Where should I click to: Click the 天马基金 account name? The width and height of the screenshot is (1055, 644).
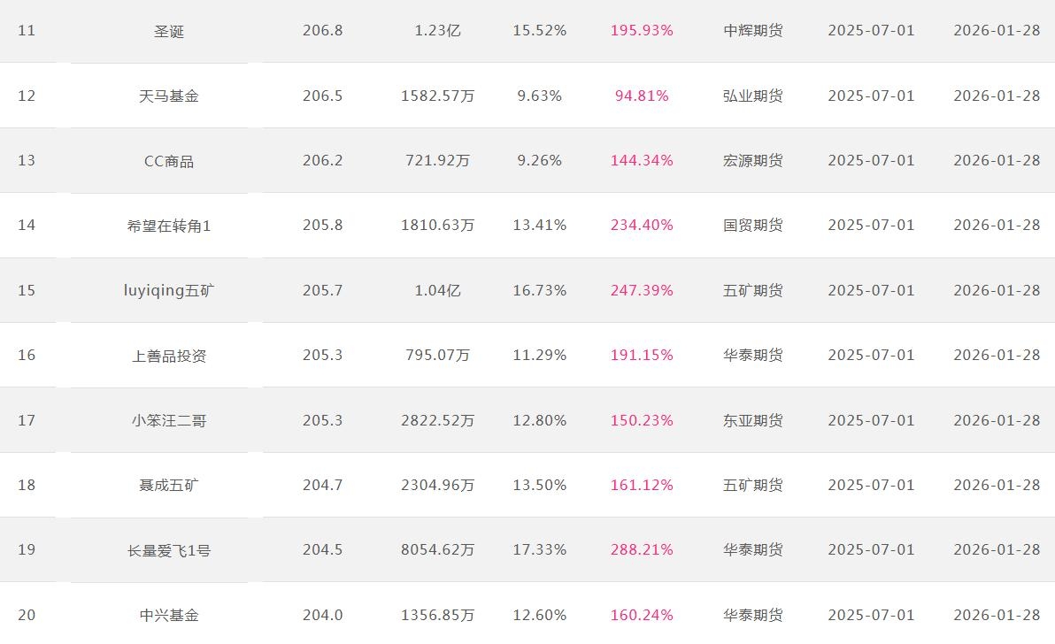pos(169,96)
